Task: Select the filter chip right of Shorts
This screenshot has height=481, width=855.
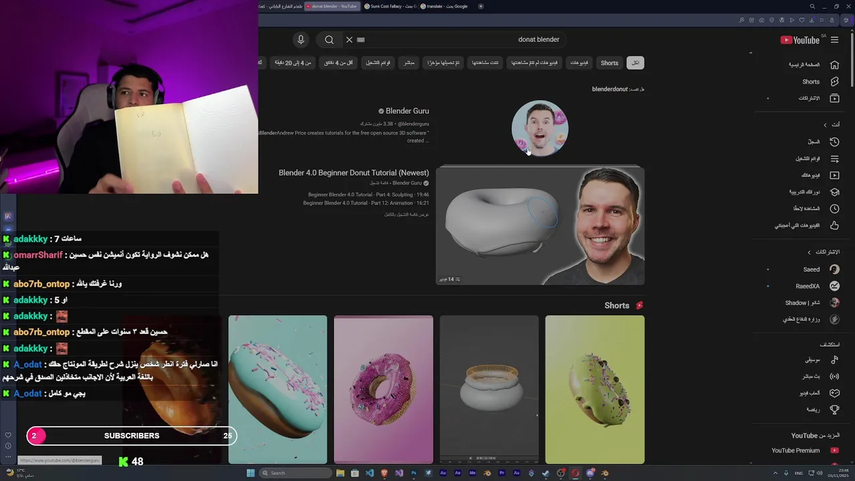Action: [x=635, y=63]
